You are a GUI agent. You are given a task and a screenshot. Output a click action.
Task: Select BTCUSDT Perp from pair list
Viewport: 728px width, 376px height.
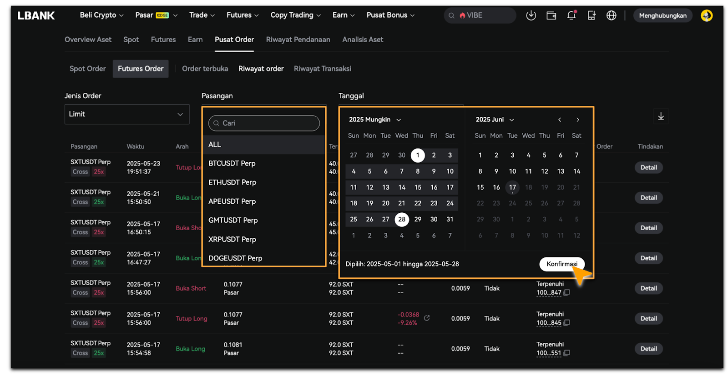232,163
